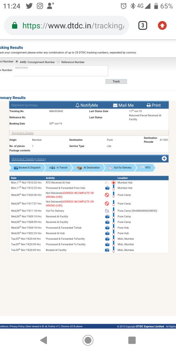This screenshot has width=176, height=352.
Task: Tap the add contact status bar icon
Action: 51,6
